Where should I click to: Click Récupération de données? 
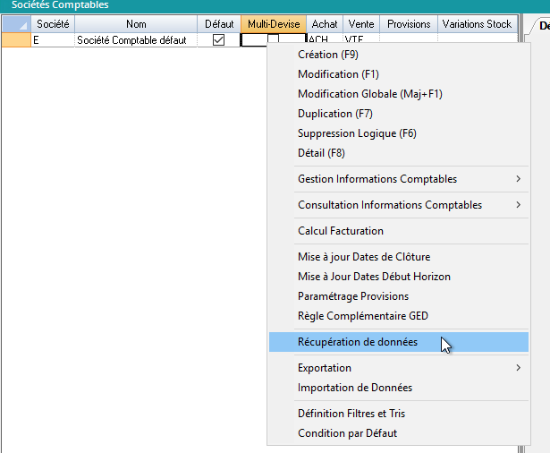coord(357,342)
